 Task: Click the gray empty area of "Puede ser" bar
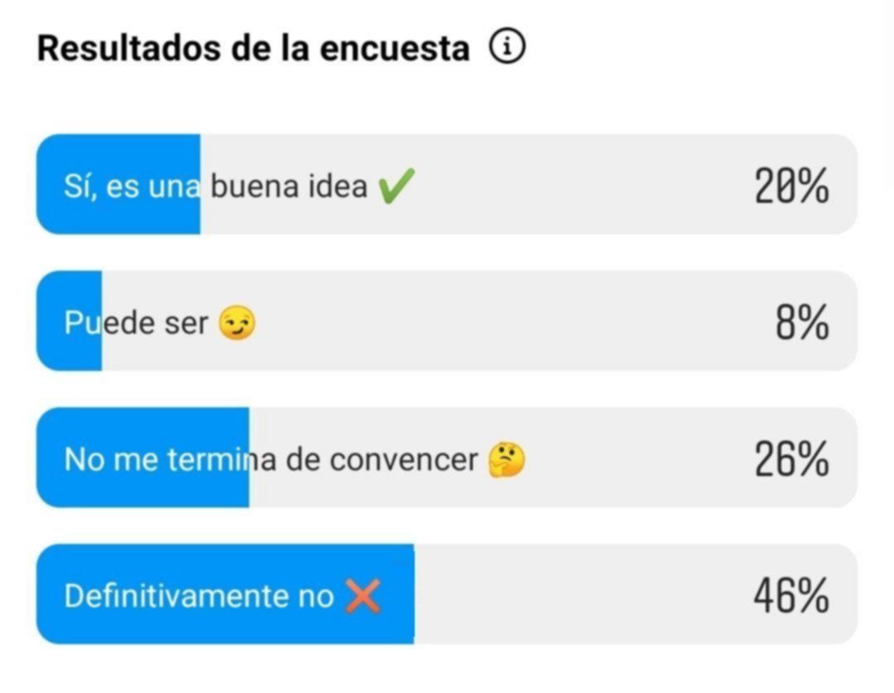pos(497,321)
